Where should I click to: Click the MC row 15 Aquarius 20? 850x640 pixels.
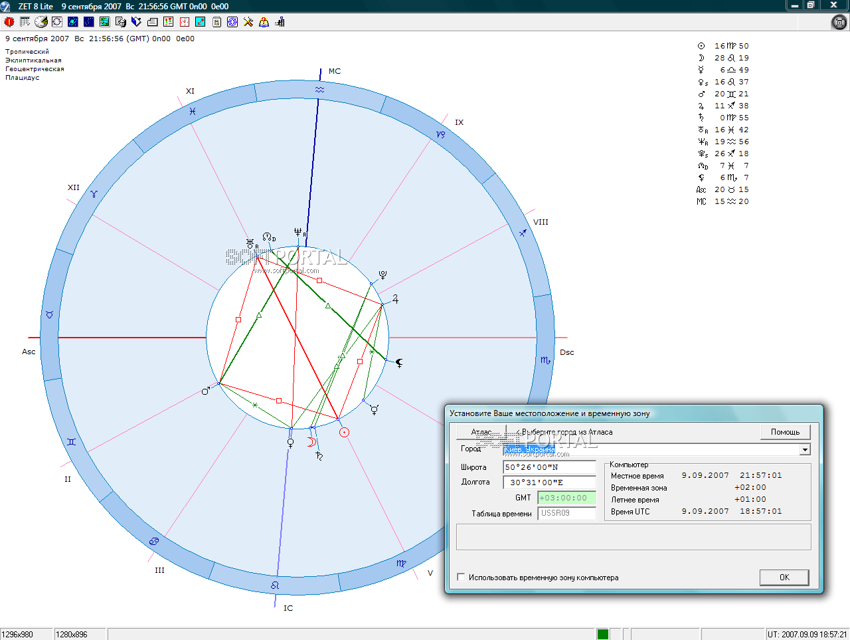723,201
